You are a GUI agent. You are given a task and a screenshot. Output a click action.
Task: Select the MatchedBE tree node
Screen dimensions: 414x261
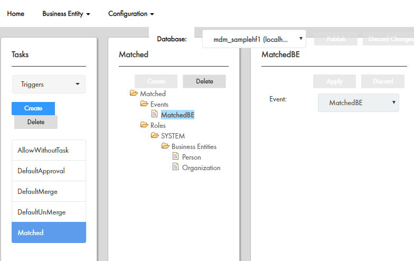click(x=177, y=115)
